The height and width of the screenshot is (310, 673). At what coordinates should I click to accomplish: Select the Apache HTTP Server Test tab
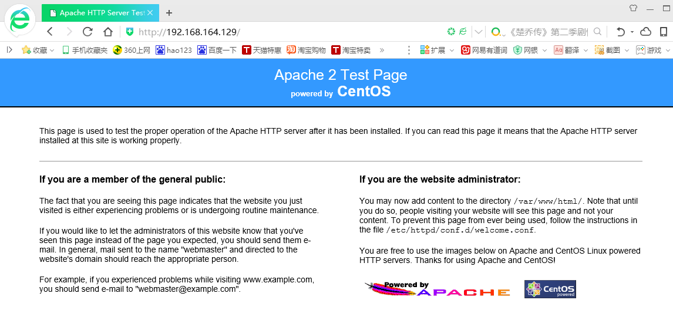click(x=97, y=12)
